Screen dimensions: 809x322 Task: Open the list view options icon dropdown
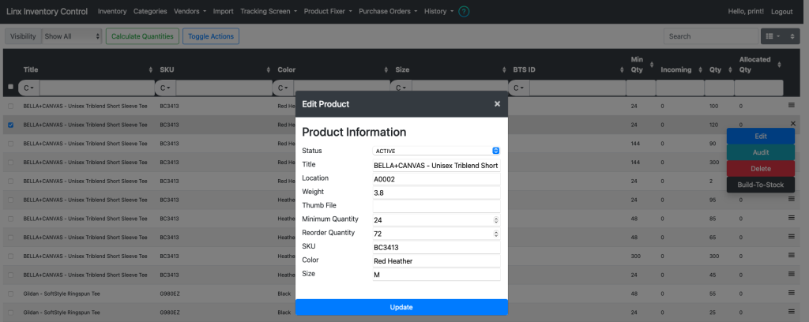(773, 36)
